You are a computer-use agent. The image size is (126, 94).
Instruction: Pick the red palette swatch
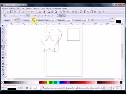point(43,82)
